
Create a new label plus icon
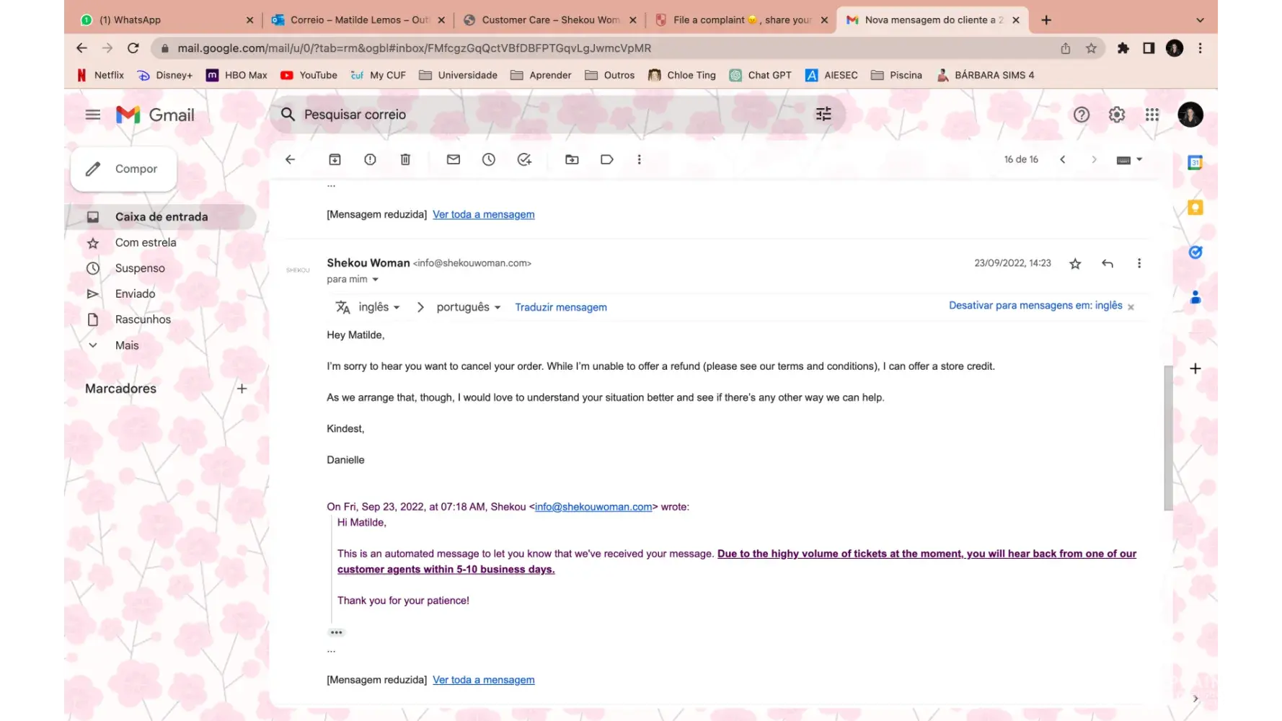pos(242,389)
